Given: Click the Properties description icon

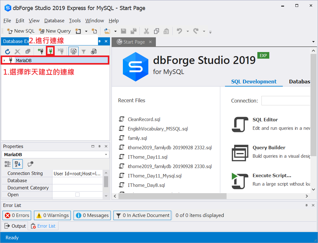Looking at the screenshot, I should click(x=30, y=164).
